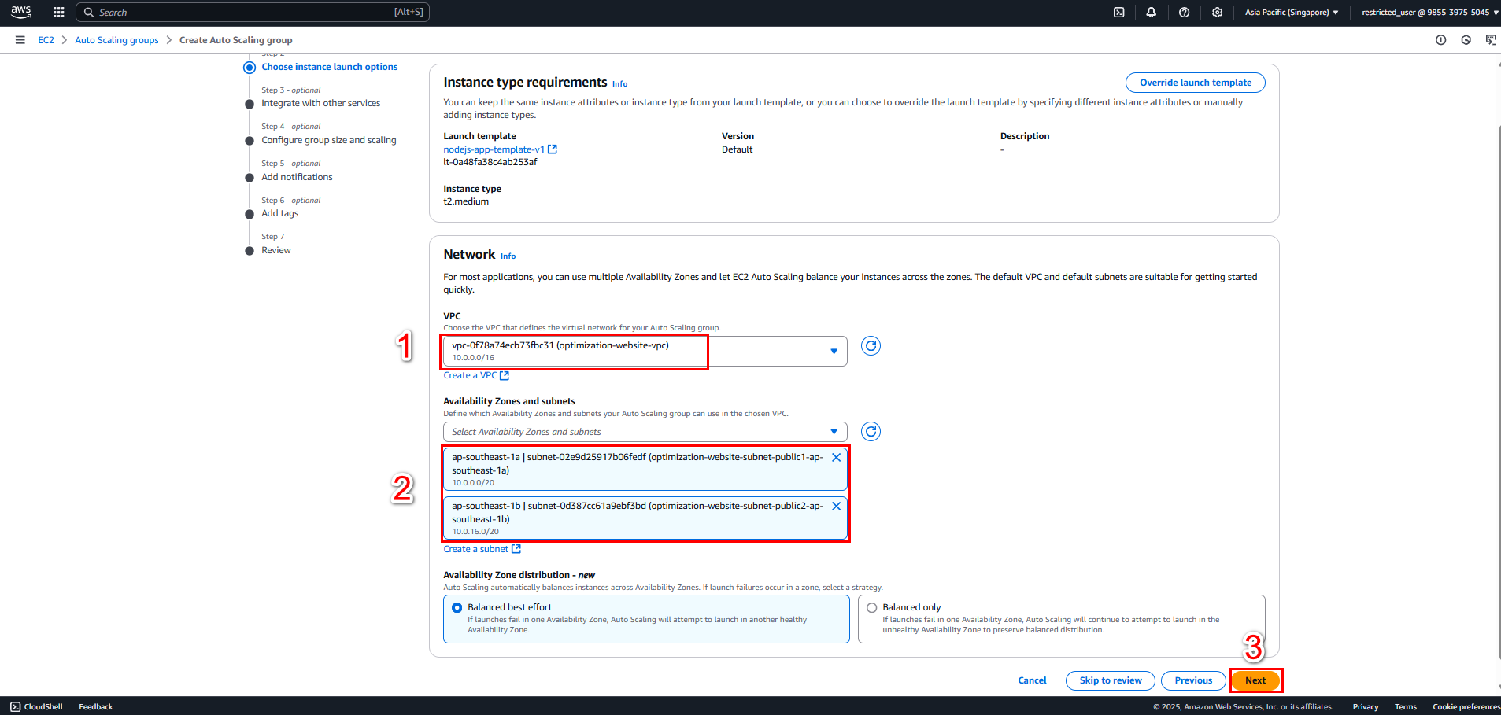Launch CloudShell from top bar icon
The image size is (1501, 715).
coord(1118,12)
